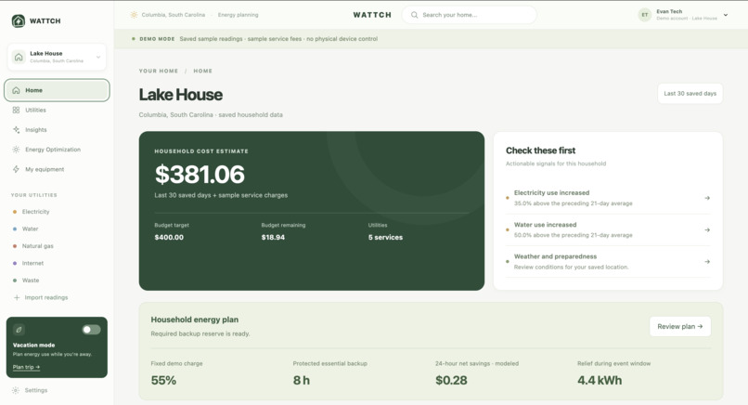Click the Check these first heading
The height and width of the screenshot is (405, 748).
(x=540, y=150)
